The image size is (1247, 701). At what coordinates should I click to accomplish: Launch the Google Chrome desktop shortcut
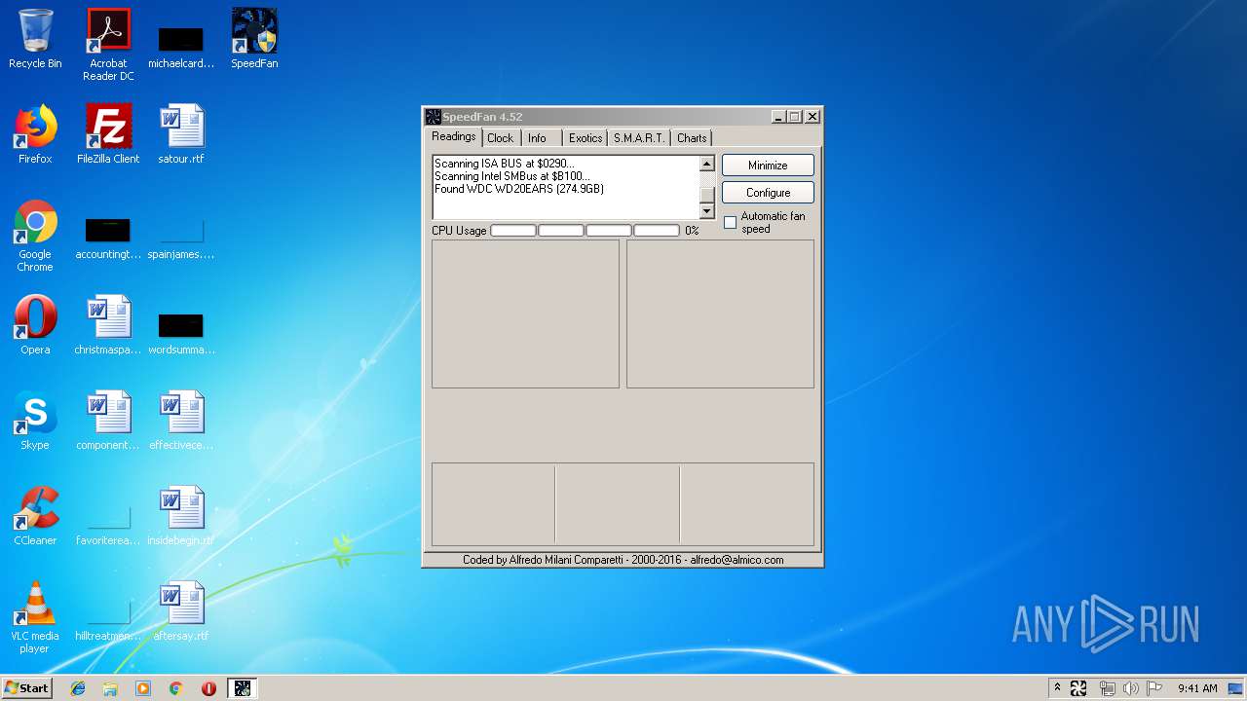click(x=35, y=236)
